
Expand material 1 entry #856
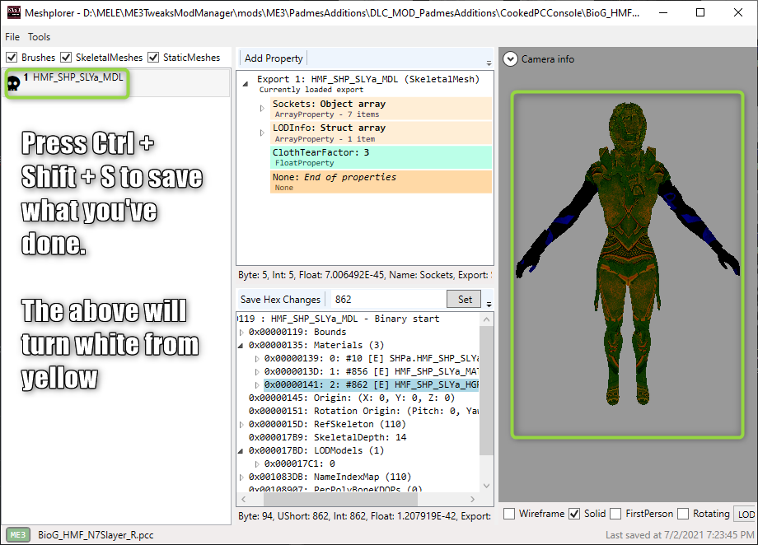[257, 372]
